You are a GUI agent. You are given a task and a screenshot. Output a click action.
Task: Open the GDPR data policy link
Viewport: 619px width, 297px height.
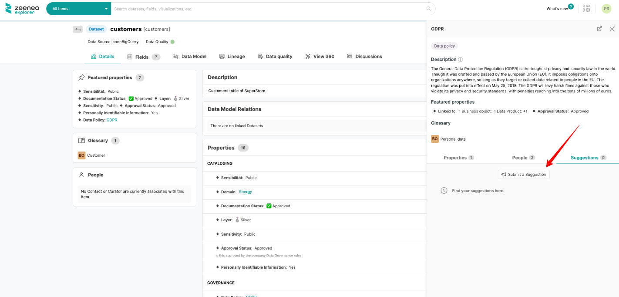tap(112, 120)
